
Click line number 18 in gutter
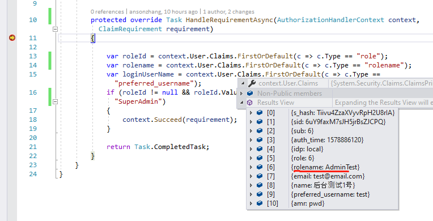pyautogui.click(x=33, y=120)
